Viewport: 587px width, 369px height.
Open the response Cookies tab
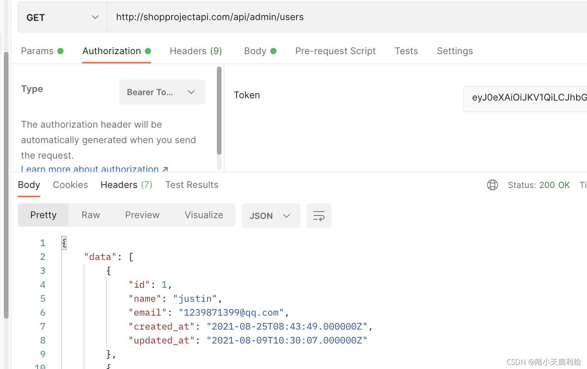70,185
